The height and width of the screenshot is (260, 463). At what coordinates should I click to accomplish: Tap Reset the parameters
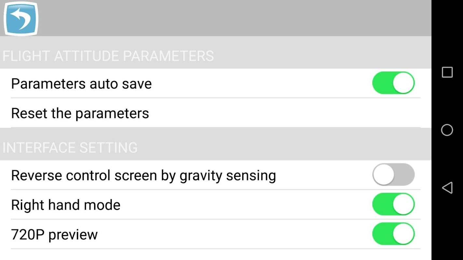[80, 113]
